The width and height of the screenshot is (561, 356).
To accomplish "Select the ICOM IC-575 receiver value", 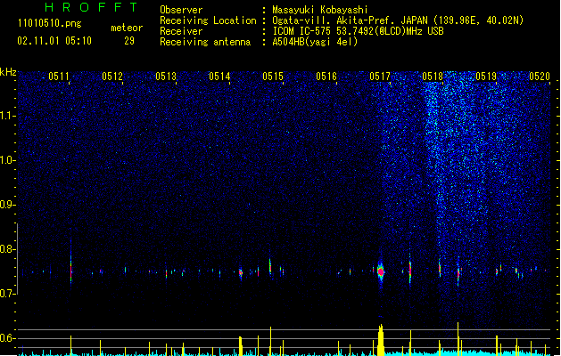I will 359,31.
